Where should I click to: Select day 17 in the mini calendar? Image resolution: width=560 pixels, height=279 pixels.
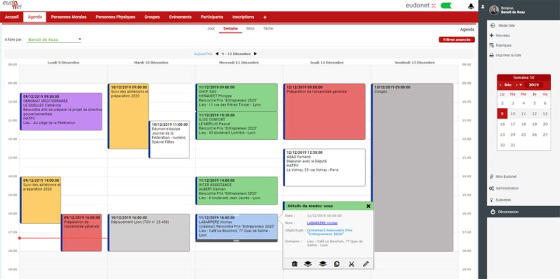513,124
